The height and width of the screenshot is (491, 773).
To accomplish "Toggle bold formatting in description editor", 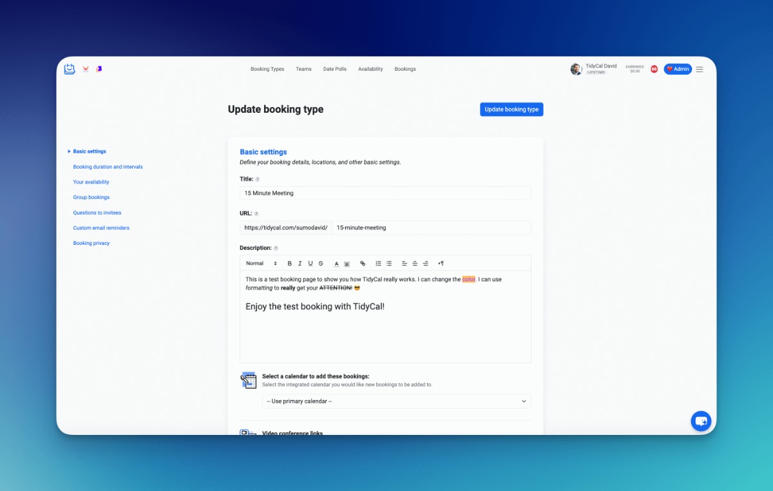I will coord(290,264).
